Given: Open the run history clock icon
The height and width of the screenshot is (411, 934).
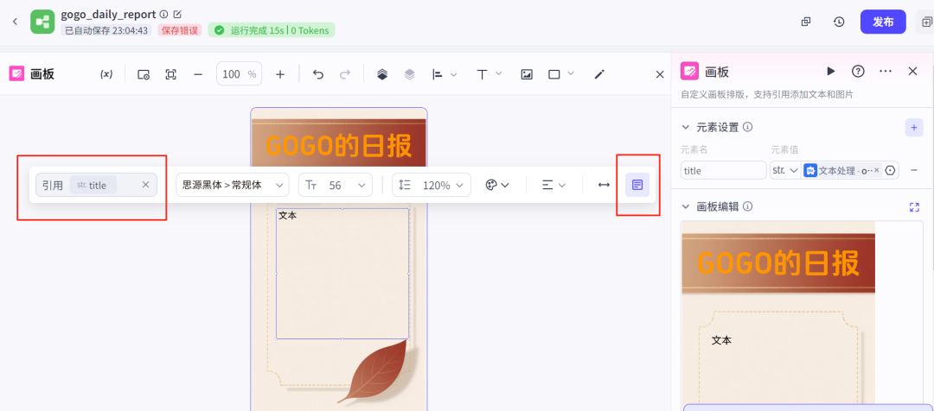Looking at the screenshot, I should coord(839,22).
